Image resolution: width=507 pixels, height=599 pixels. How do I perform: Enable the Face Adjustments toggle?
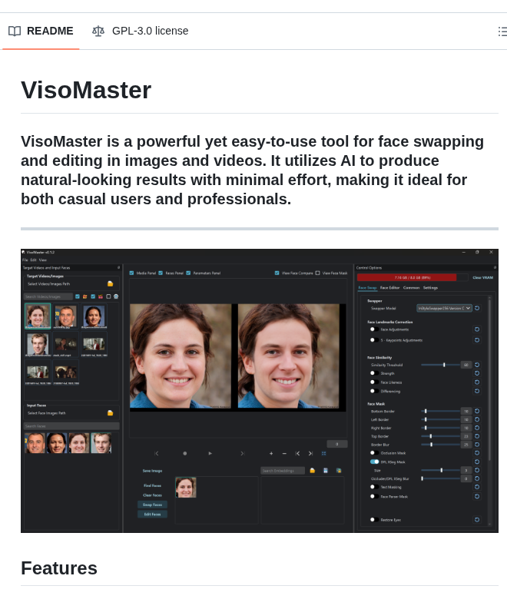point(374,329)
